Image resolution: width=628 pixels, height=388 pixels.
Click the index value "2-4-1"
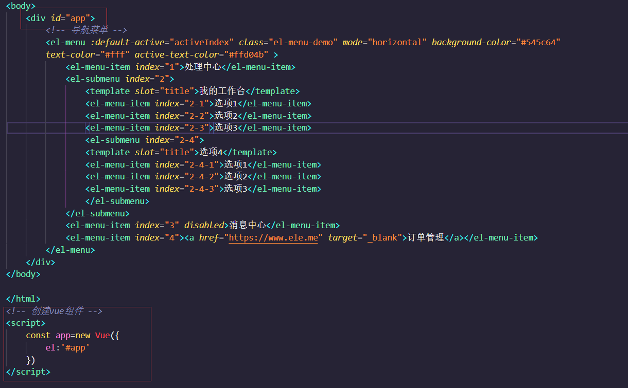pos(202,164)
